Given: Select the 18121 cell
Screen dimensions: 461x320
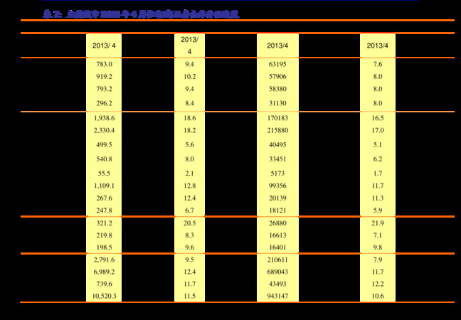Looking at the screenshot, I should [277, 210].
